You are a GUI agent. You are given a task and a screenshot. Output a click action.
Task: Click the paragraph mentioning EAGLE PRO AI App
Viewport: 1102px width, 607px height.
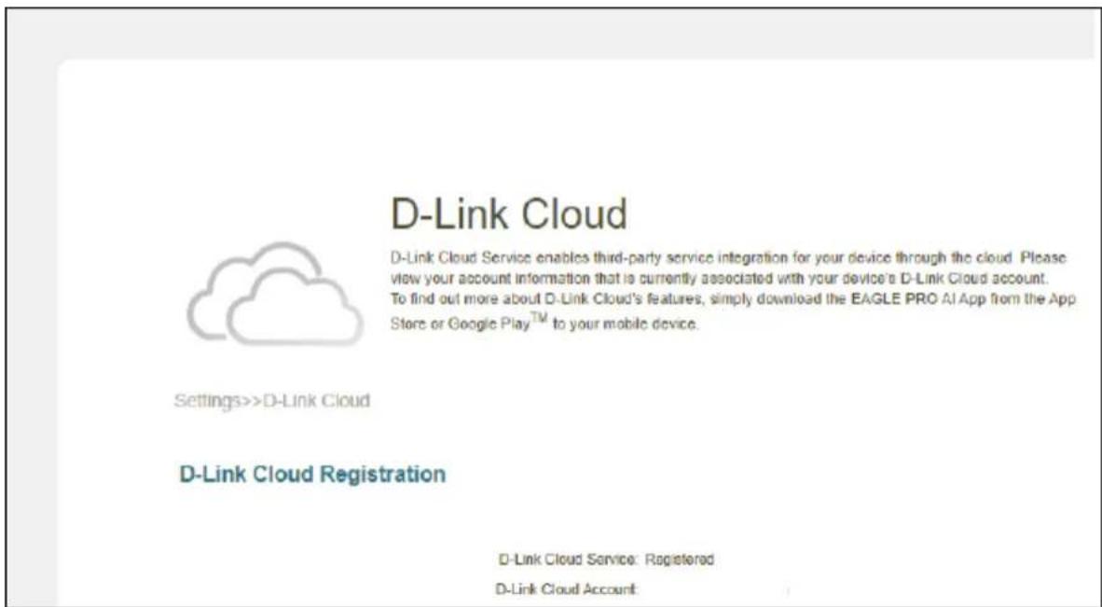pyautogui.click(x=733, y=291)
